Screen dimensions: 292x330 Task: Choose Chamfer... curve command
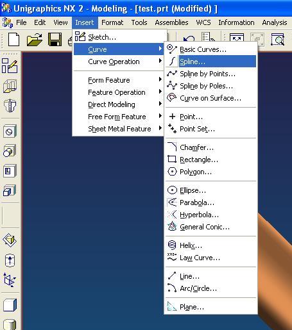pyautogui.click(x=211, y=147)
